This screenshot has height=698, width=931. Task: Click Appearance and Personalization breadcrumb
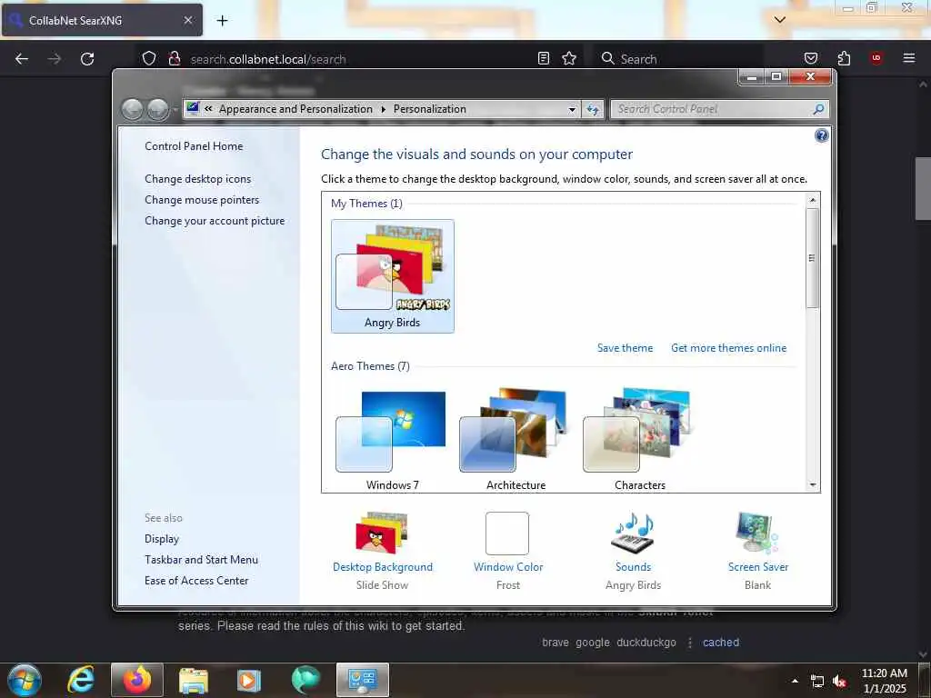pos(295,109)
